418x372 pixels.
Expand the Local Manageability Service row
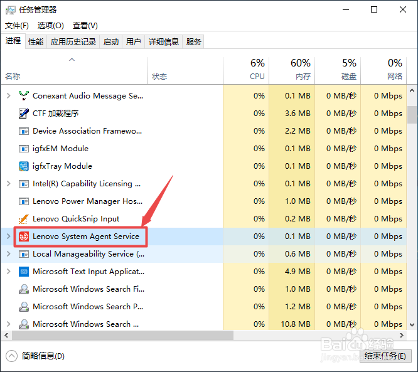coord(9,254)
